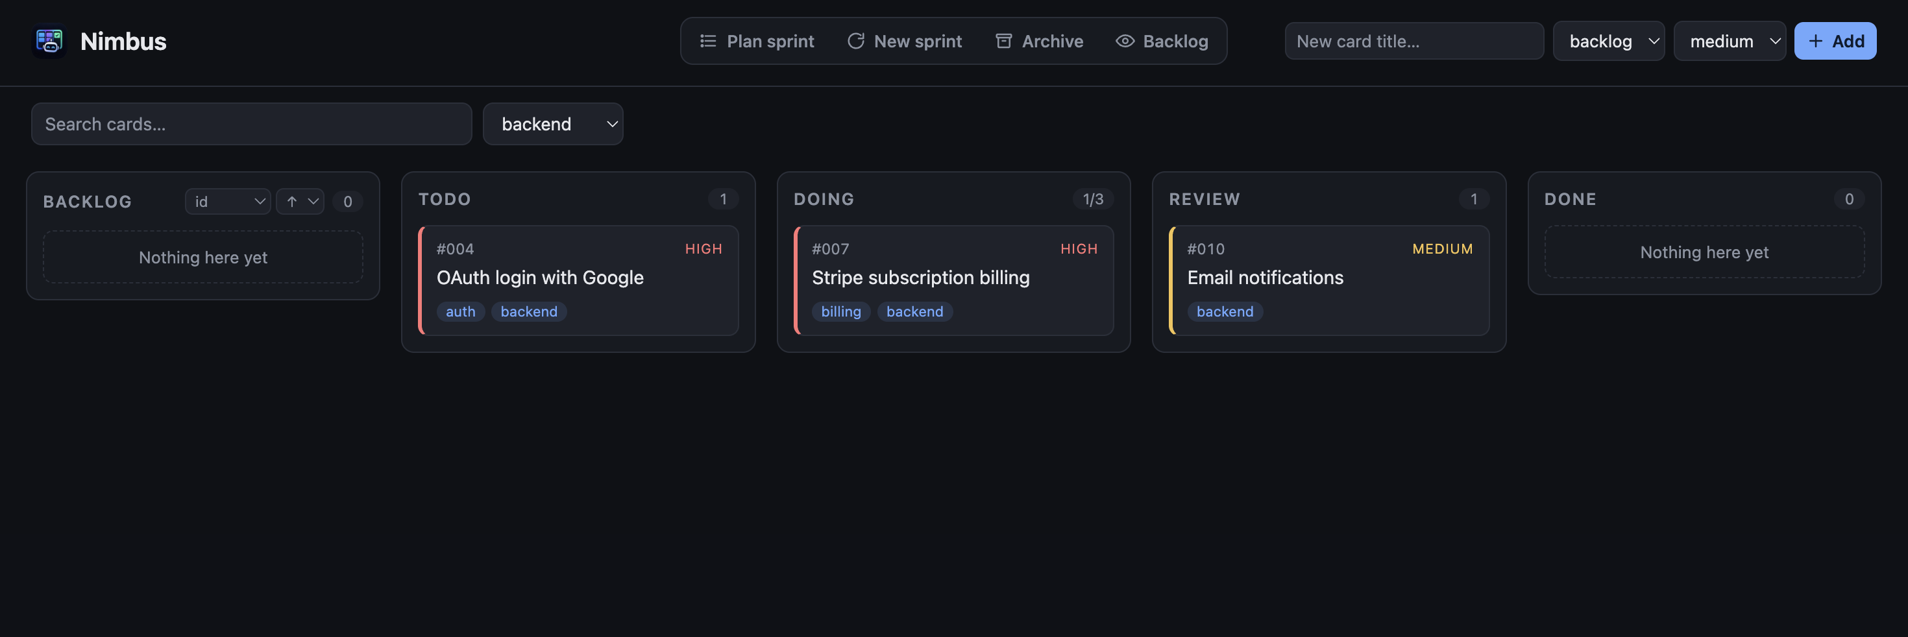
Task: Open the backend tag filter dropdown
Action: click(552, 124)
